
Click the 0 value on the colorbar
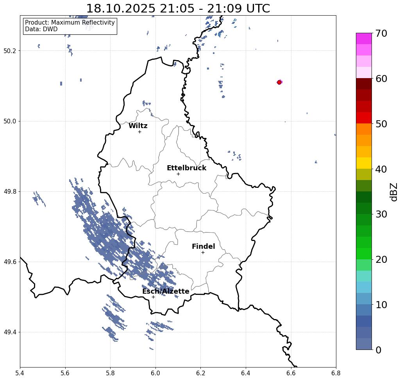pyautogui.click(x=379, y=350)
